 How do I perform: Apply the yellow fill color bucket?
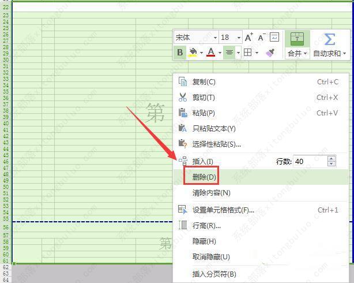(193, 53)
